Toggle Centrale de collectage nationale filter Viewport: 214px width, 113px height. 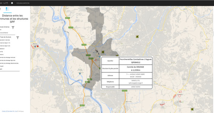pos(8,58)
